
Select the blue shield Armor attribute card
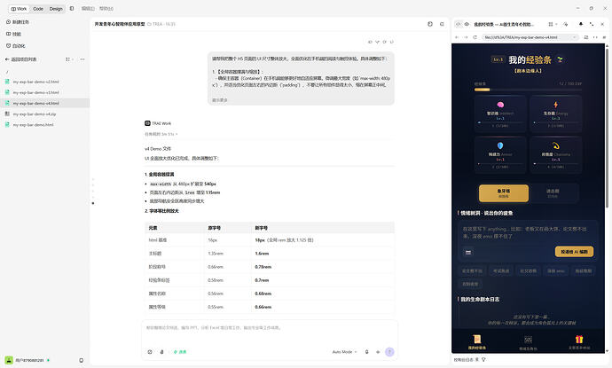tap(500, 154)
